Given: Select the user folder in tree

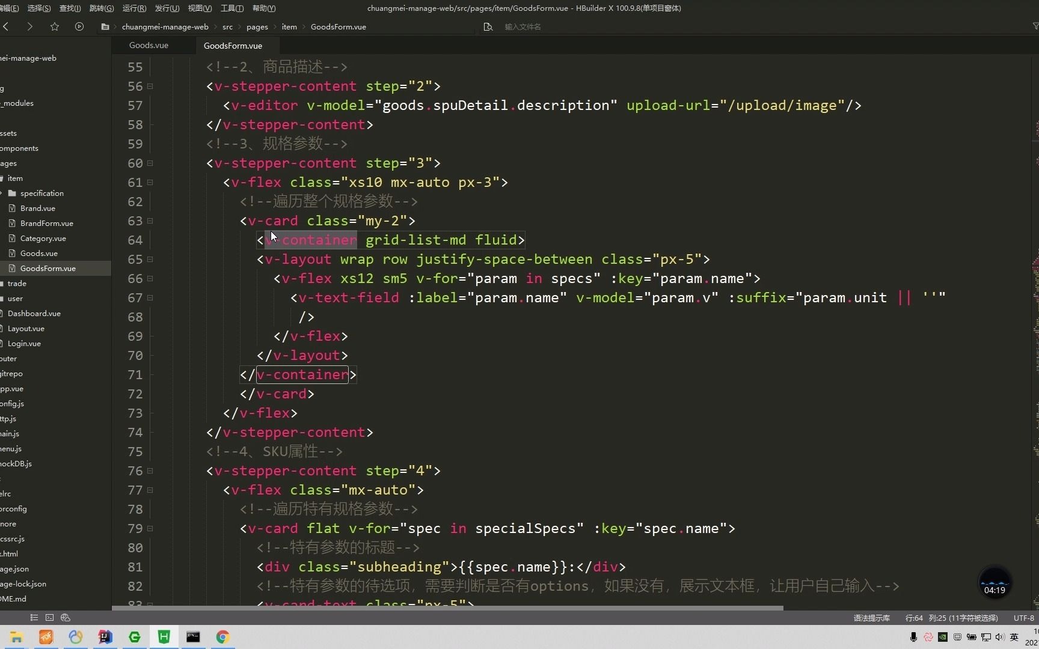Looking at the screenshot, I should point(15,299).
